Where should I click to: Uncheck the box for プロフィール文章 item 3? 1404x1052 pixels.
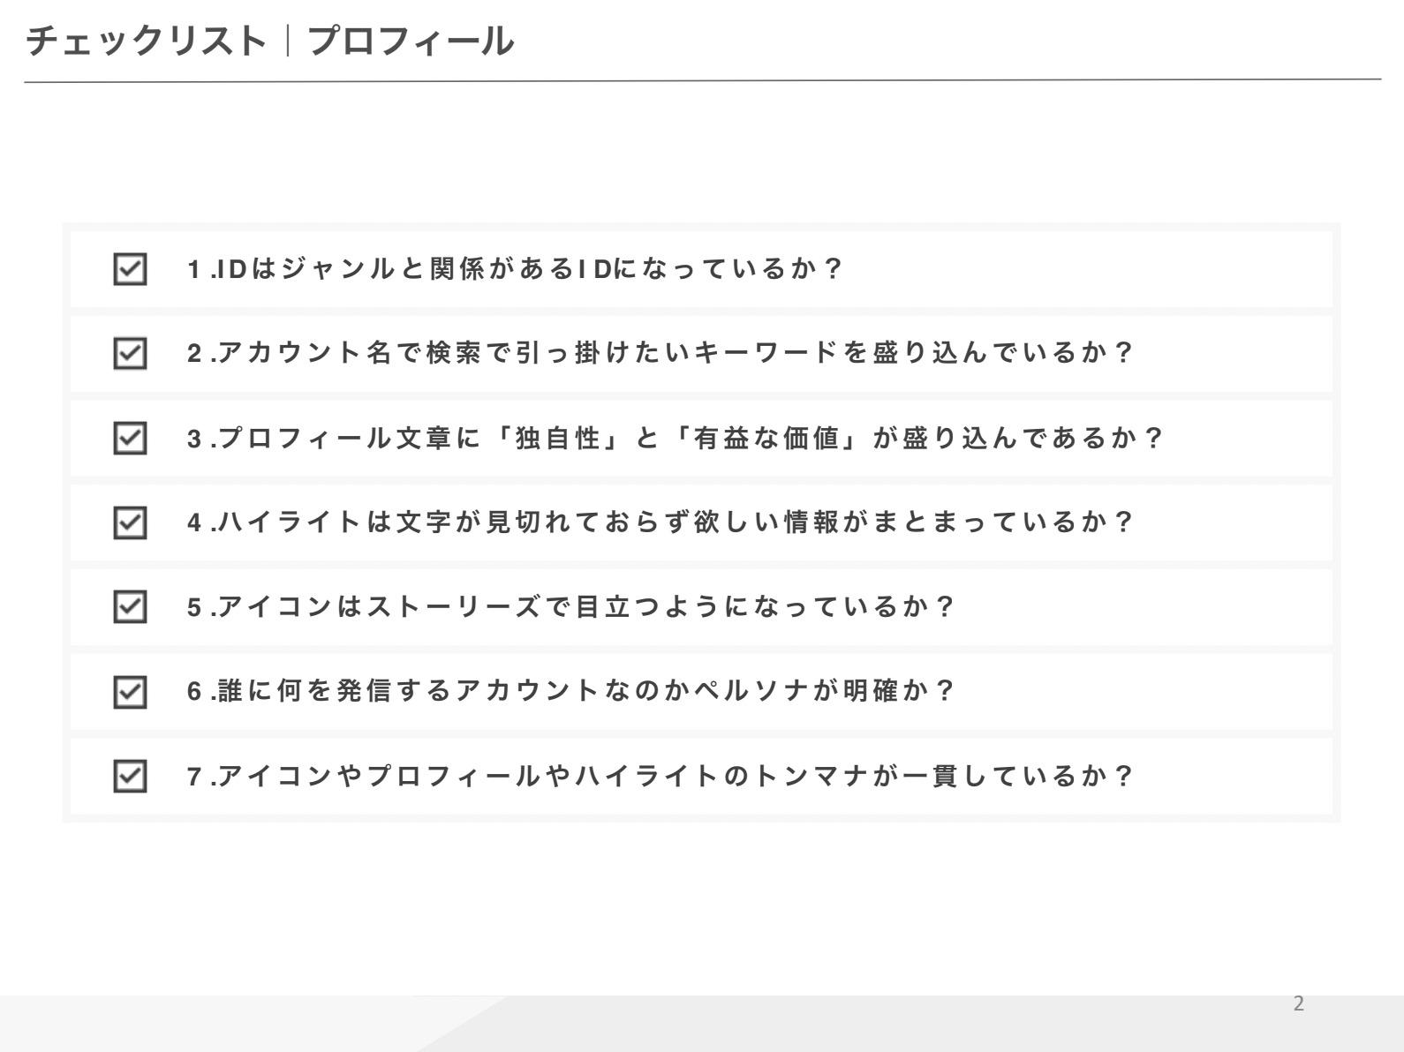pyautogui.click(x=130, y=438)
